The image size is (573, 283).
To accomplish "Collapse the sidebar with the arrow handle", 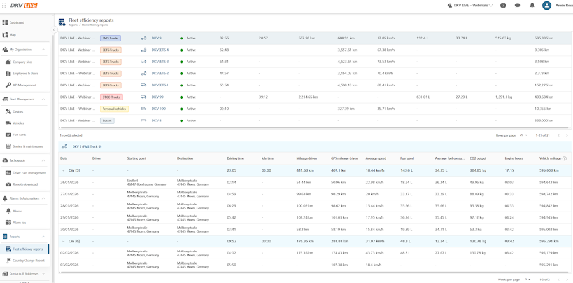I will click(x=54, y=30).
